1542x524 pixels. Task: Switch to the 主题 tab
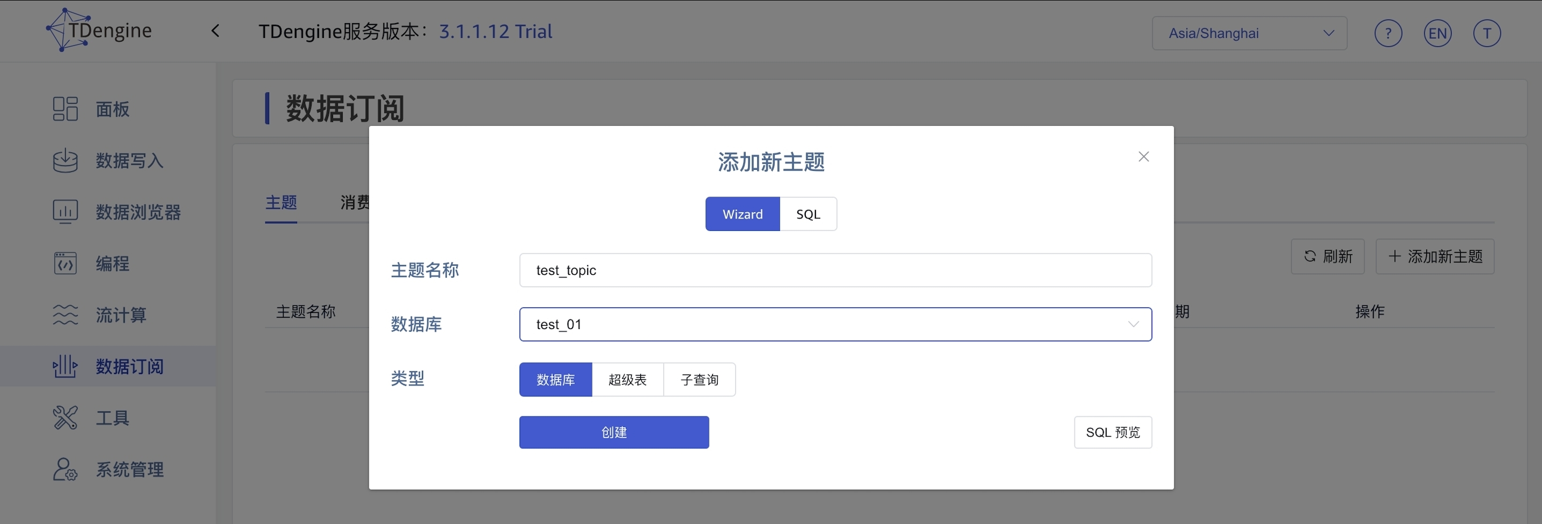click(x=281, y=203)
